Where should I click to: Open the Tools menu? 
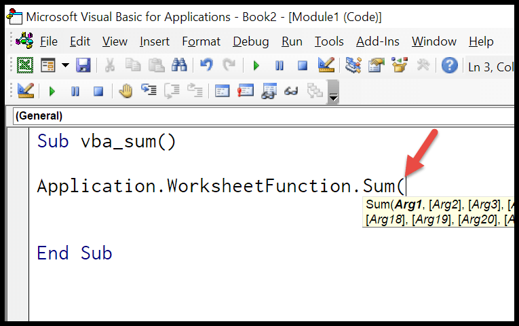328,41
